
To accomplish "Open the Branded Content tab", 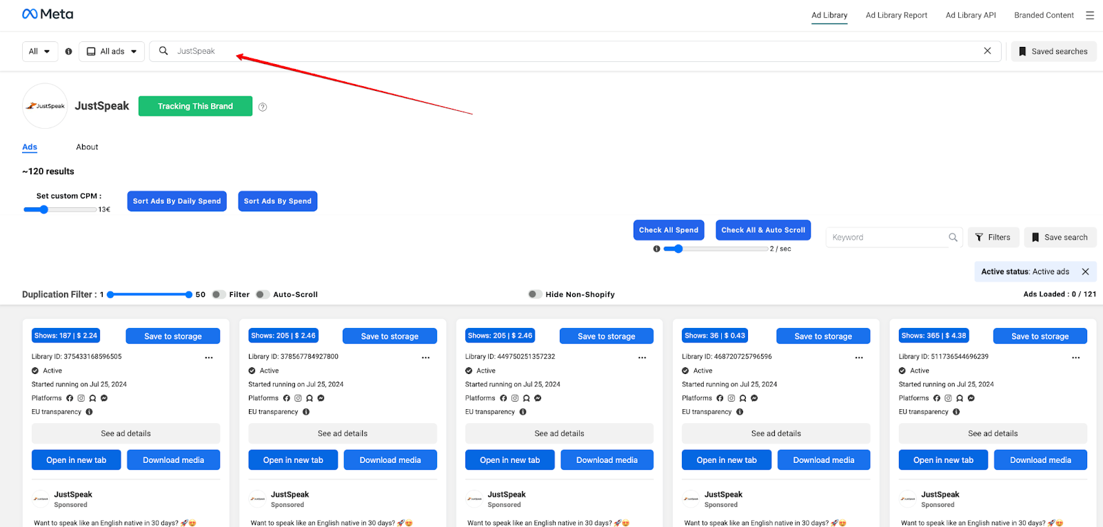I will (1044, 15).
